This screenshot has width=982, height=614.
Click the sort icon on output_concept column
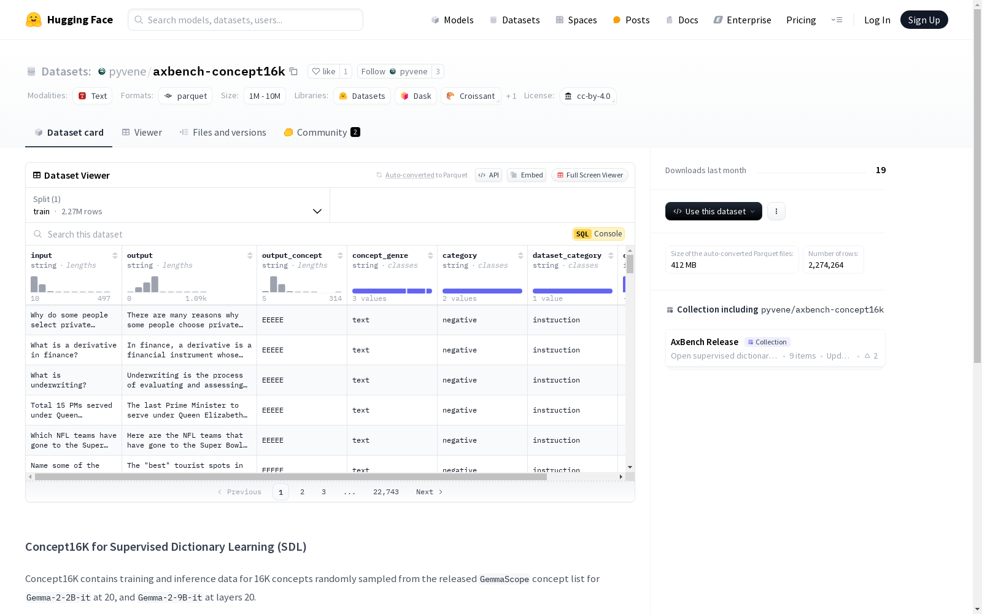(340, 255)
